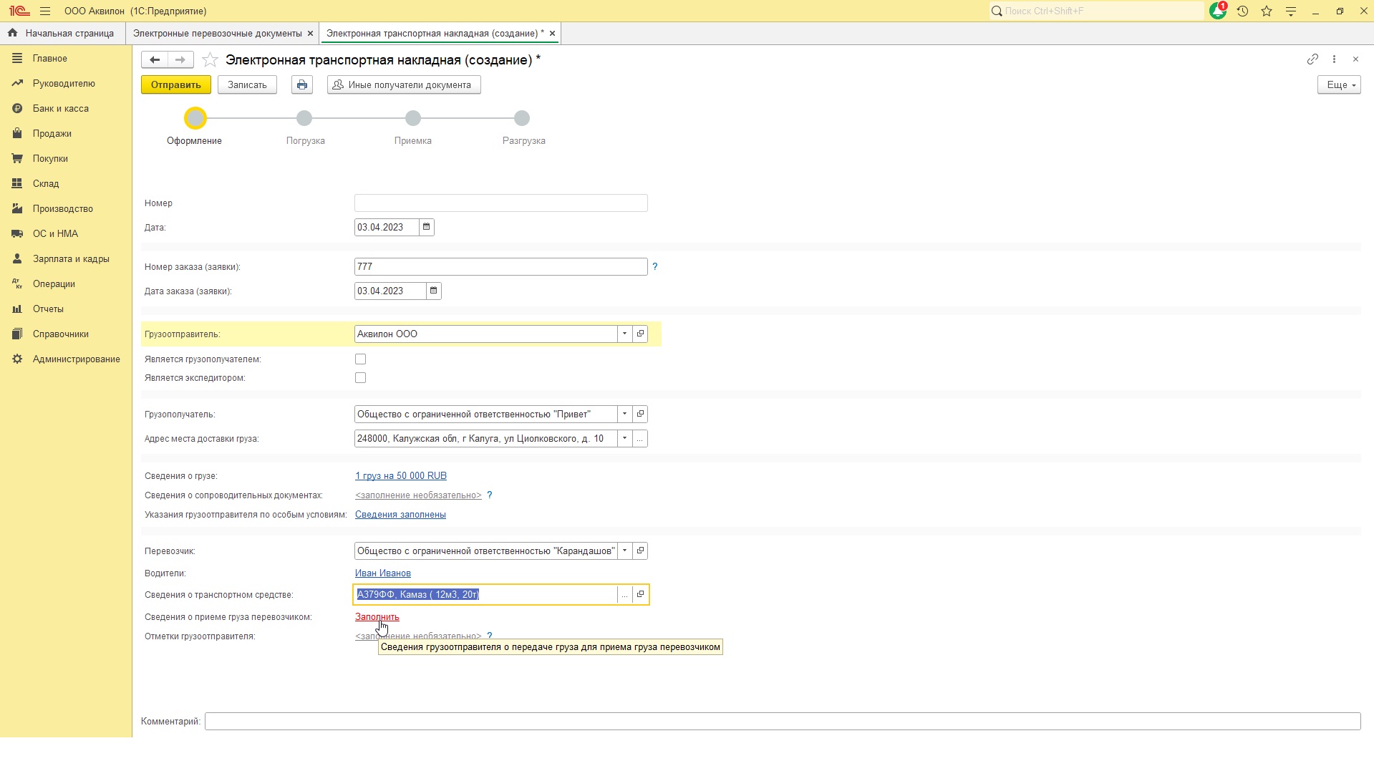1374x761 pixels.
Task: Open accompanying documents заполнение необязательно link
Action: click(418, 495)
